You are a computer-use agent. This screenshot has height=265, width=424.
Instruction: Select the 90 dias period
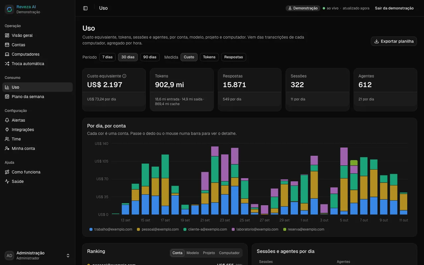tap(150, 57)
